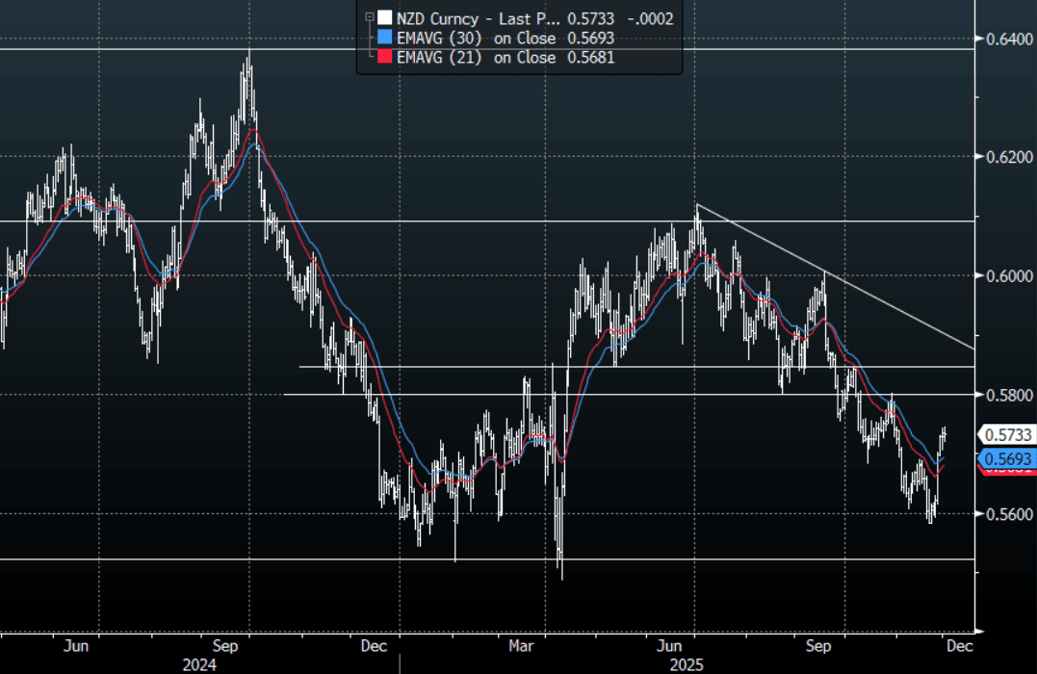
Task: Click the rightmost Dec label on time axis
Action: pyautogui.click(x=957, y=645)
